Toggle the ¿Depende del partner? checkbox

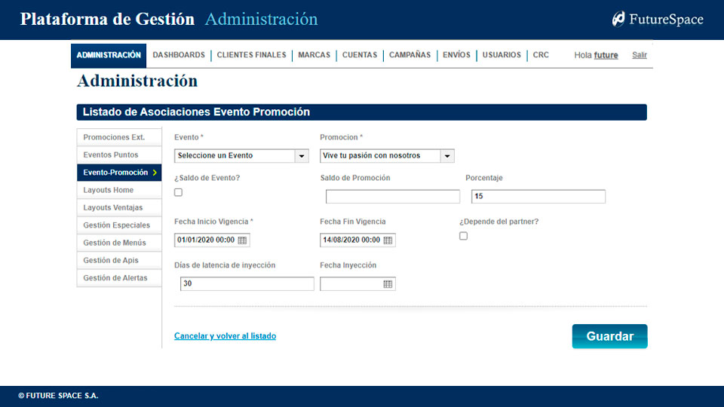click(x=463, y=236)
